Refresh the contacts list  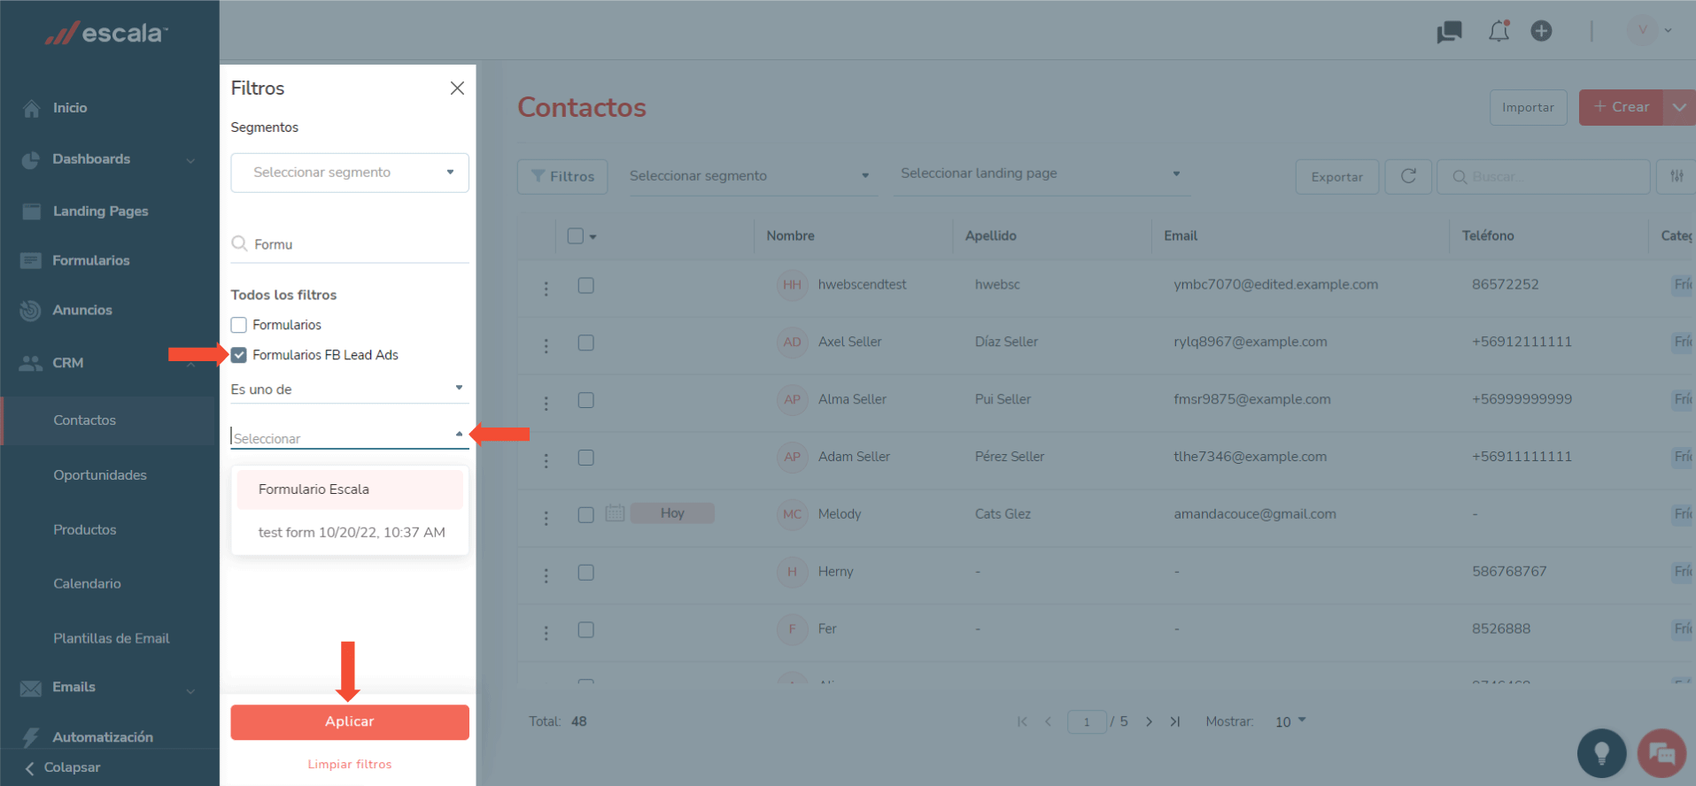coord(1408,176)
